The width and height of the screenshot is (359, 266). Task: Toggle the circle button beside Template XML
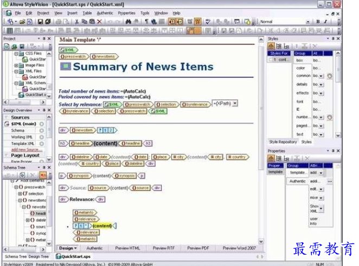[41, 144]
